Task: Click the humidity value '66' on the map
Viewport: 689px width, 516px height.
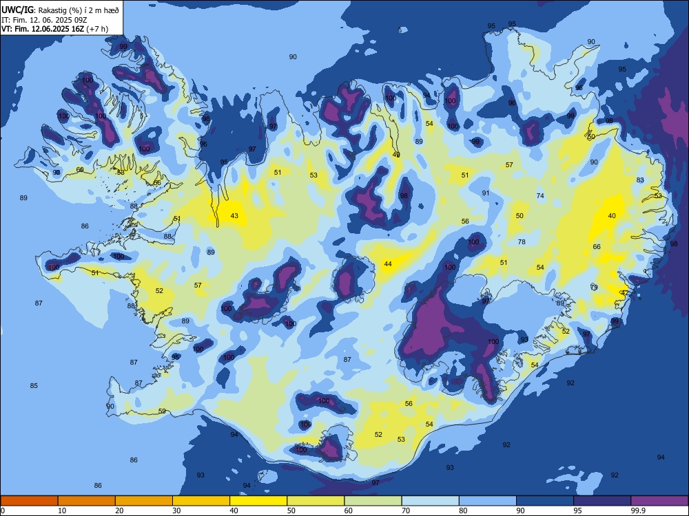Action: [x=596, y=246]
